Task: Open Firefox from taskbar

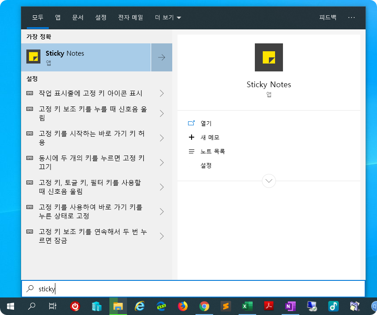Action: pyautogui.click(x=183, y=306)
